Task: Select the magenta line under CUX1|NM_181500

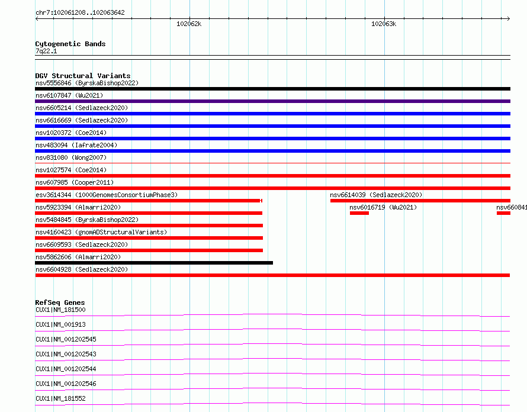Action: click(272, 316)
